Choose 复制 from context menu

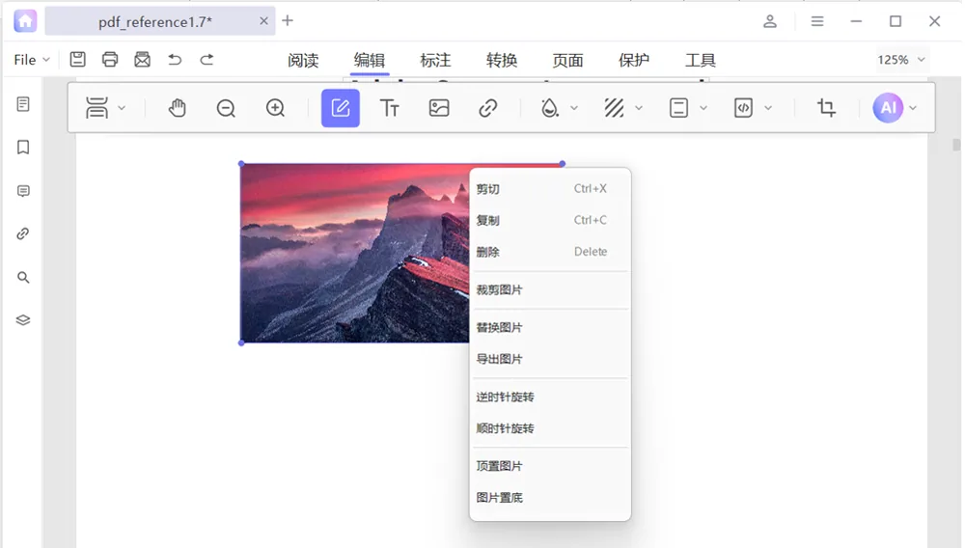(x=550, y=220)
